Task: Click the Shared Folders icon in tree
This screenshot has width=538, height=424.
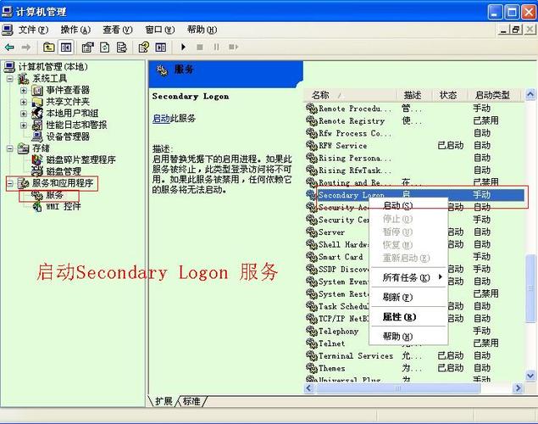Action: pos(37,102)
